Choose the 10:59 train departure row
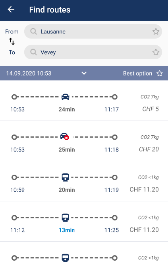Screen dimensions: 168x265 click(84, 181)
